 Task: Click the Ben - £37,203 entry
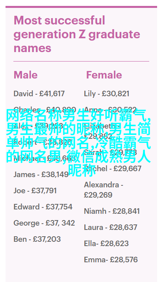click(37, 239)
